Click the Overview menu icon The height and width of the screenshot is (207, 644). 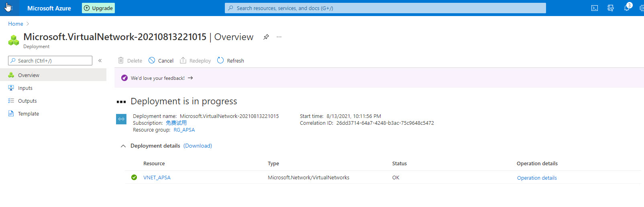[11, 75]
